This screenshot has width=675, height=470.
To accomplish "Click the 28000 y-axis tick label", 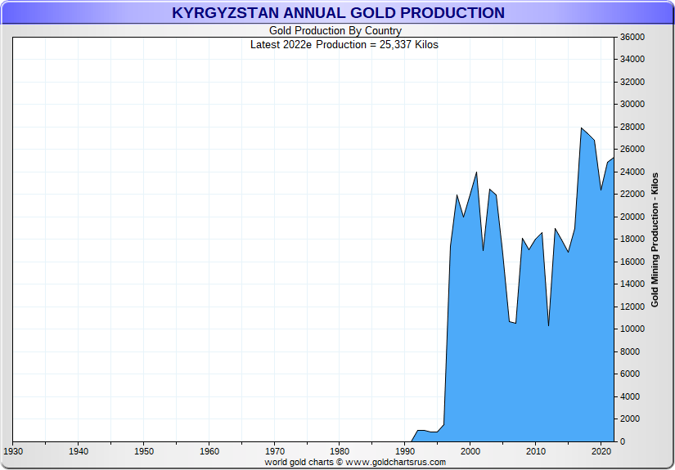I will pyautogui.click(x=633, y=127).
